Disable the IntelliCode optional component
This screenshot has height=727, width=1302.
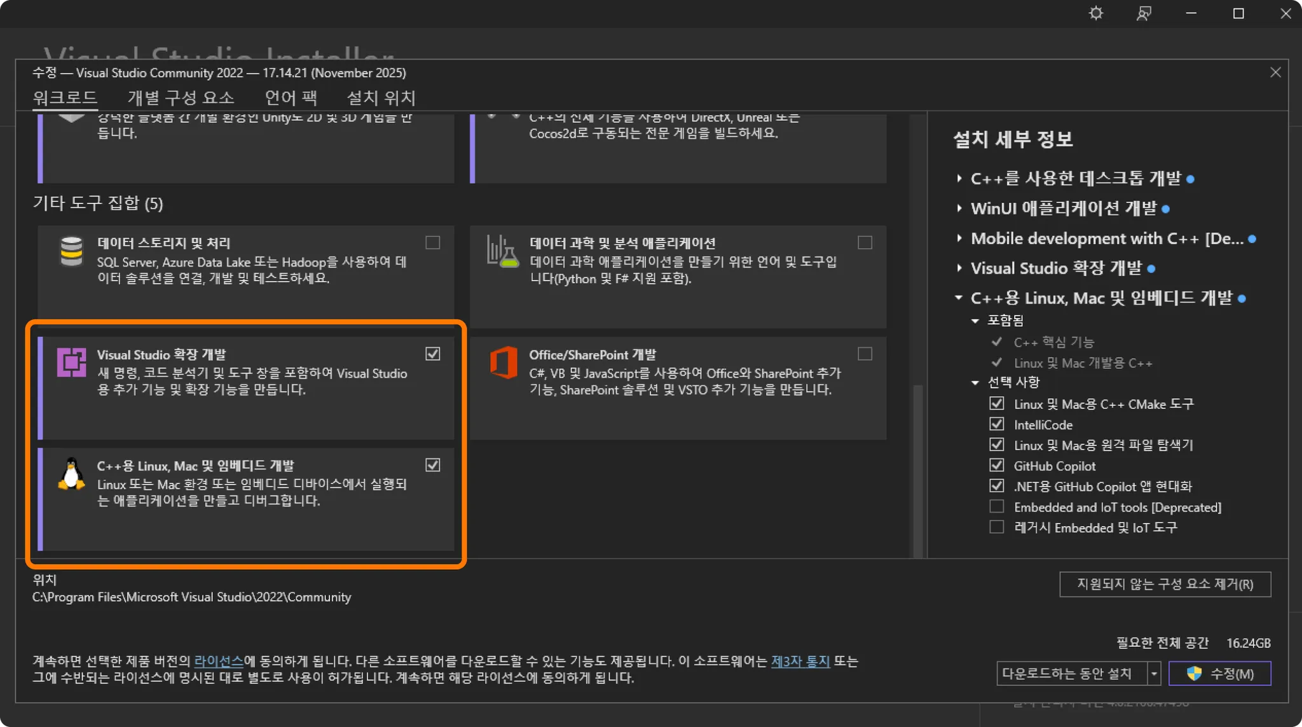(997, 424)
